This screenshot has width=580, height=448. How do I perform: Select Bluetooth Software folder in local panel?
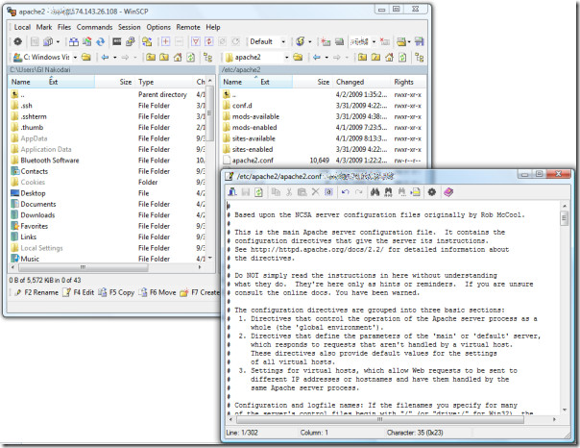[x=50, y=161]
